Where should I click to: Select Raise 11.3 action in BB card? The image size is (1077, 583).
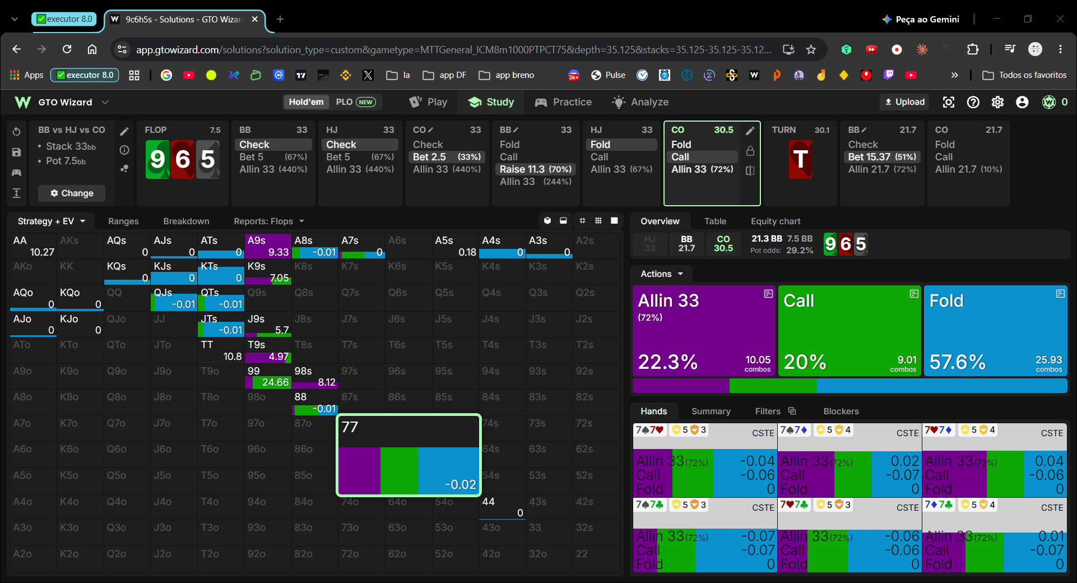(x=535, y=169)
